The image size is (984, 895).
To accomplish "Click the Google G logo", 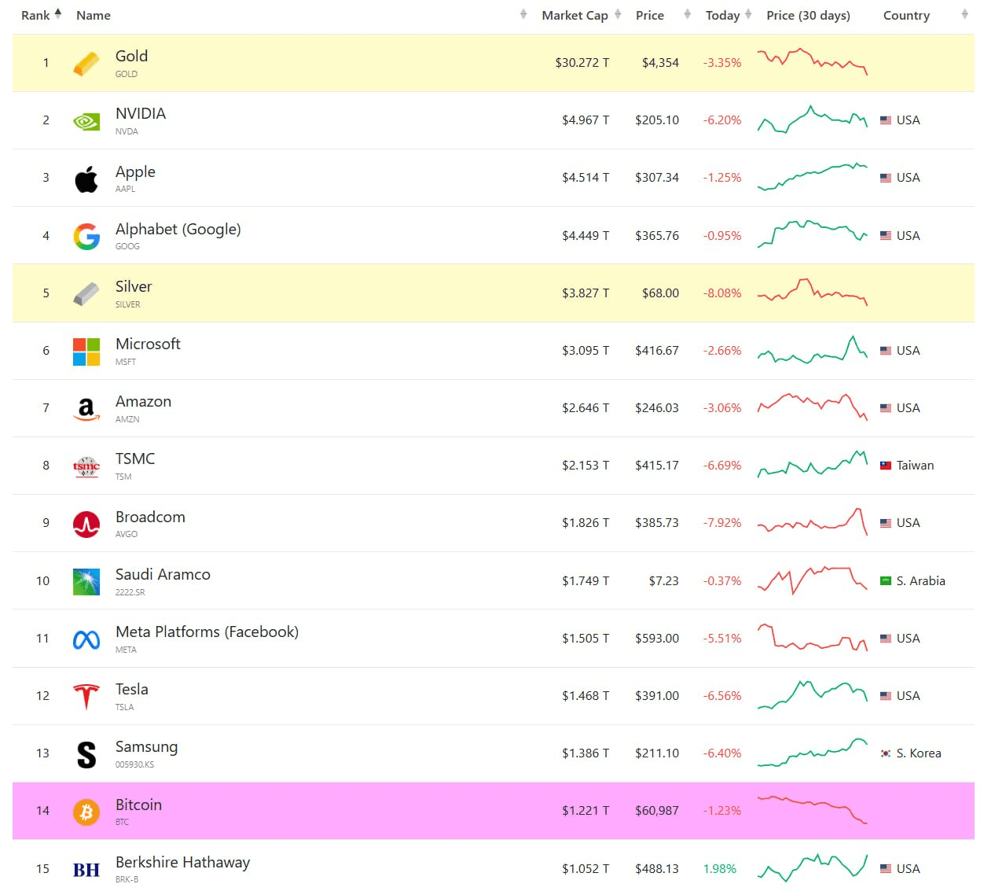I will 86,236.
